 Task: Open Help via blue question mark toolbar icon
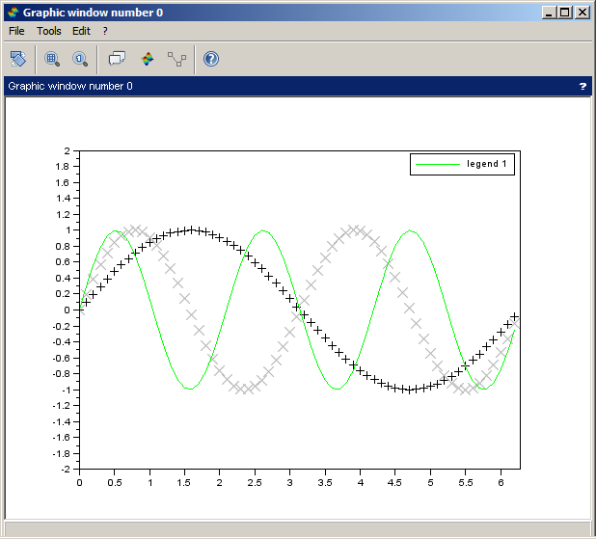point(211,59)
